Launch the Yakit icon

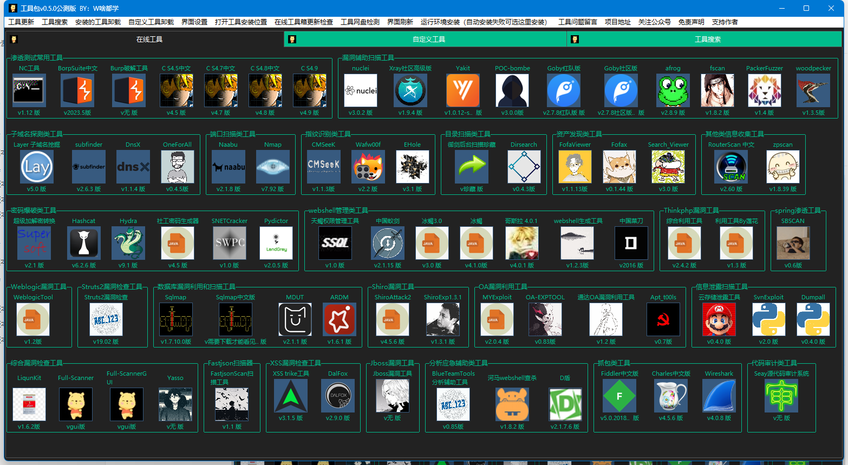(463, 90)
